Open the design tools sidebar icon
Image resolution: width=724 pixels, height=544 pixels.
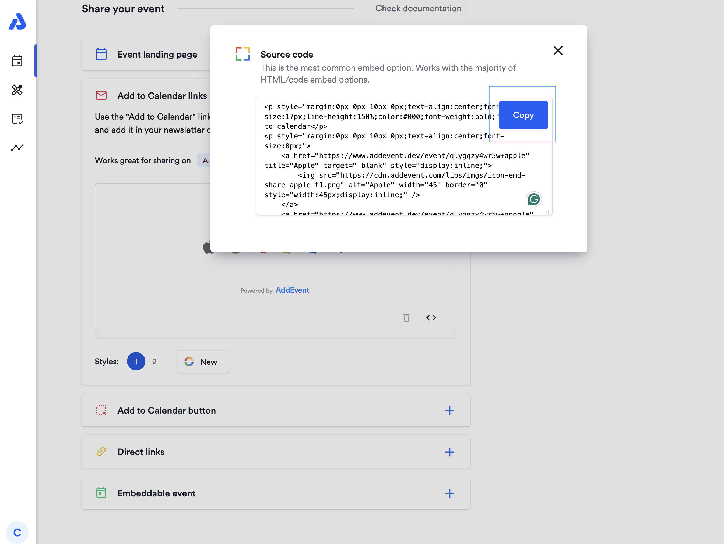click(17, 90)
